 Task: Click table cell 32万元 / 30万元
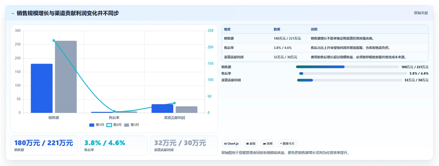tap(285, 57)
